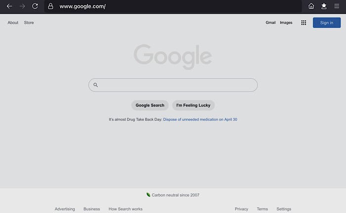Open the Business footer link

click(92, 209)
